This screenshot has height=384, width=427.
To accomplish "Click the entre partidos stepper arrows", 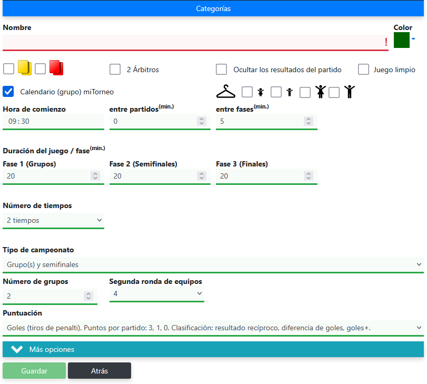I will pyautogui.click(x=202, y=121).
